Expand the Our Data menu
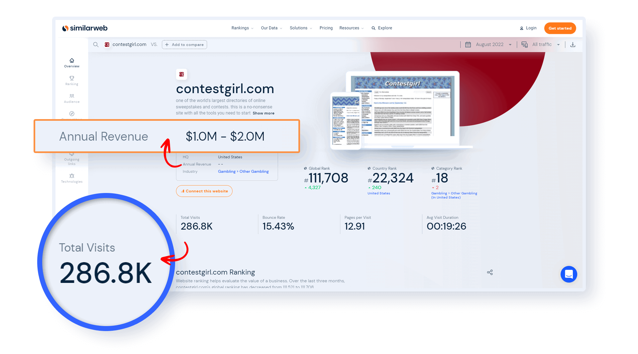The height and width of the screenshot is (354, 638). (x=271, y=28)
